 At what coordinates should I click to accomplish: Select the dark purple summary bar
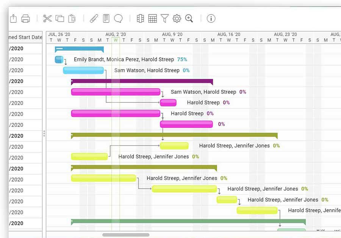coord(142,81)
